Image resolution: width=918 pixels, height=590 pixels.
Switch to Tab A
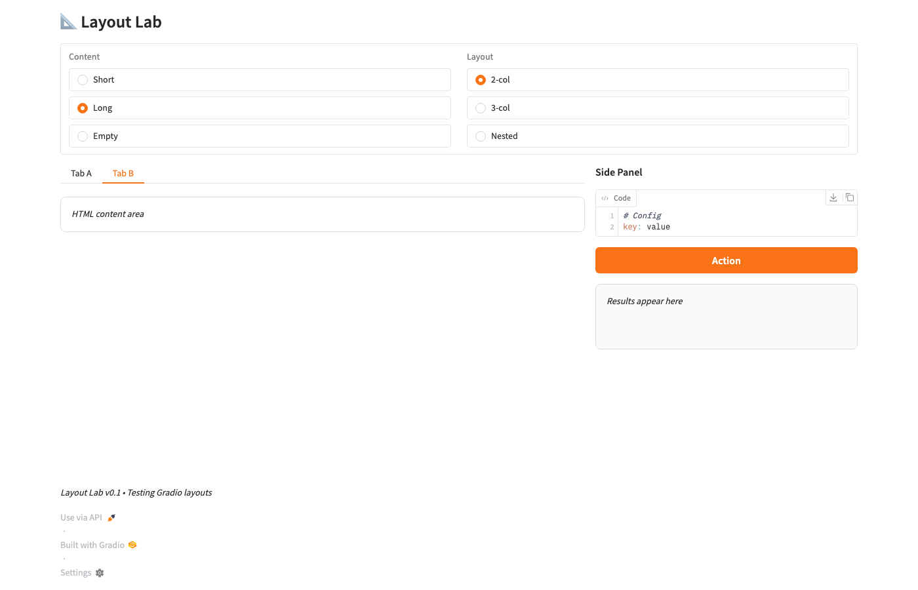pyautogui.click(x=81, y=174)
